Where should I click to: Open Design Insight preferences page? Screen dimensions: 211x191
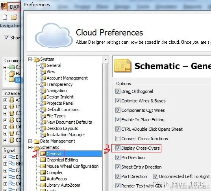60,97
